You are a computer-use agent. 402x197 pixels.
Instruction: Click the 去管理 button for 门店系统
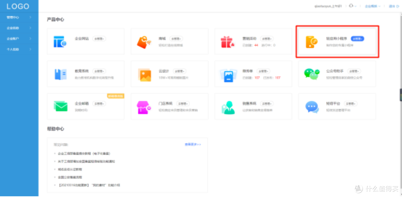click(183, 104)
